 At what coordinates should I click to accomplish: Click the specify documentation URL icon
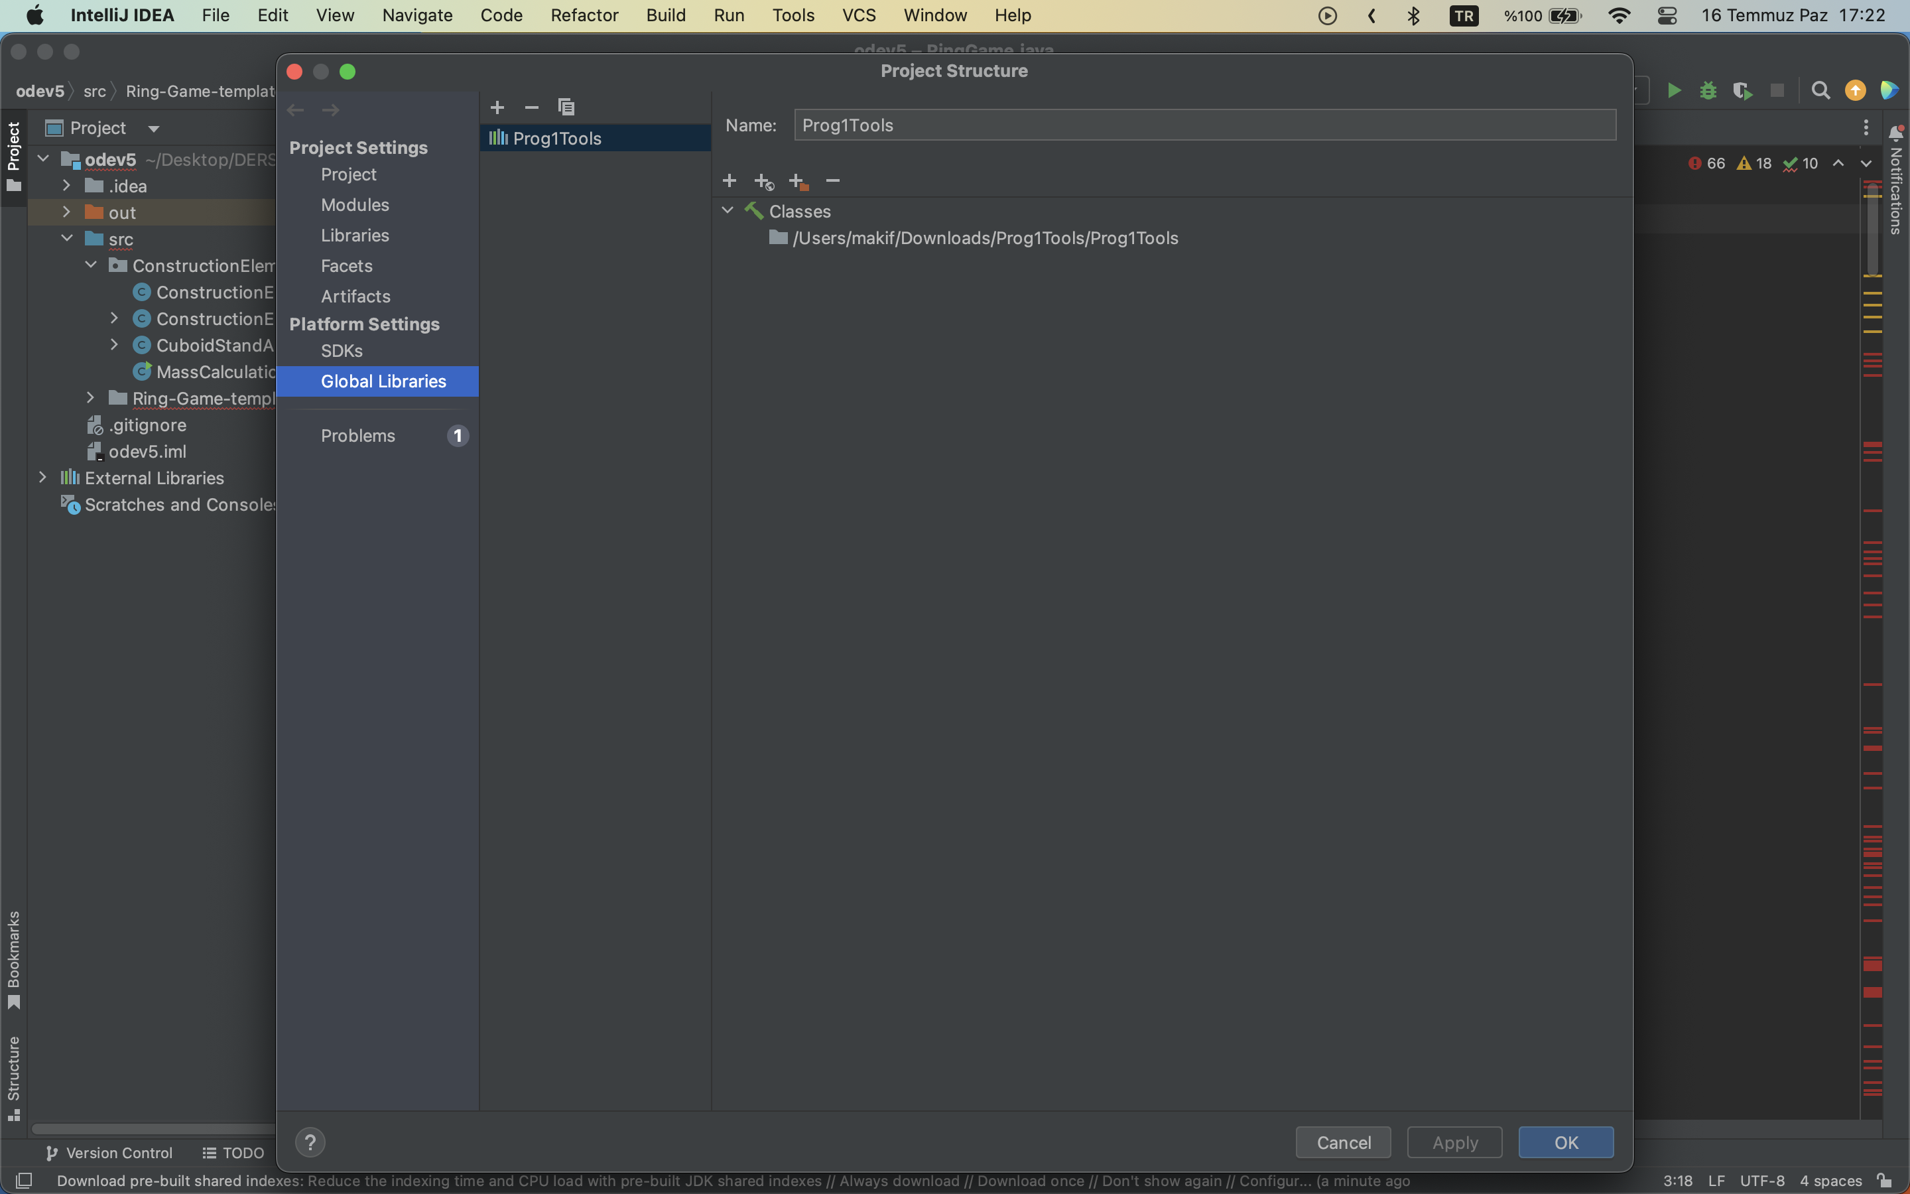763,182
